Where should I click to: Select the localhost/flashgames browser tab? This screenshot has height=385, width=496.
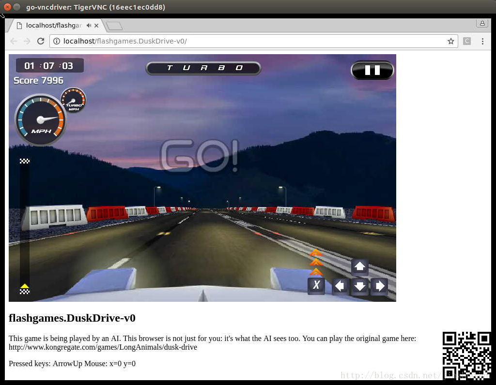(x=57, y=25)
